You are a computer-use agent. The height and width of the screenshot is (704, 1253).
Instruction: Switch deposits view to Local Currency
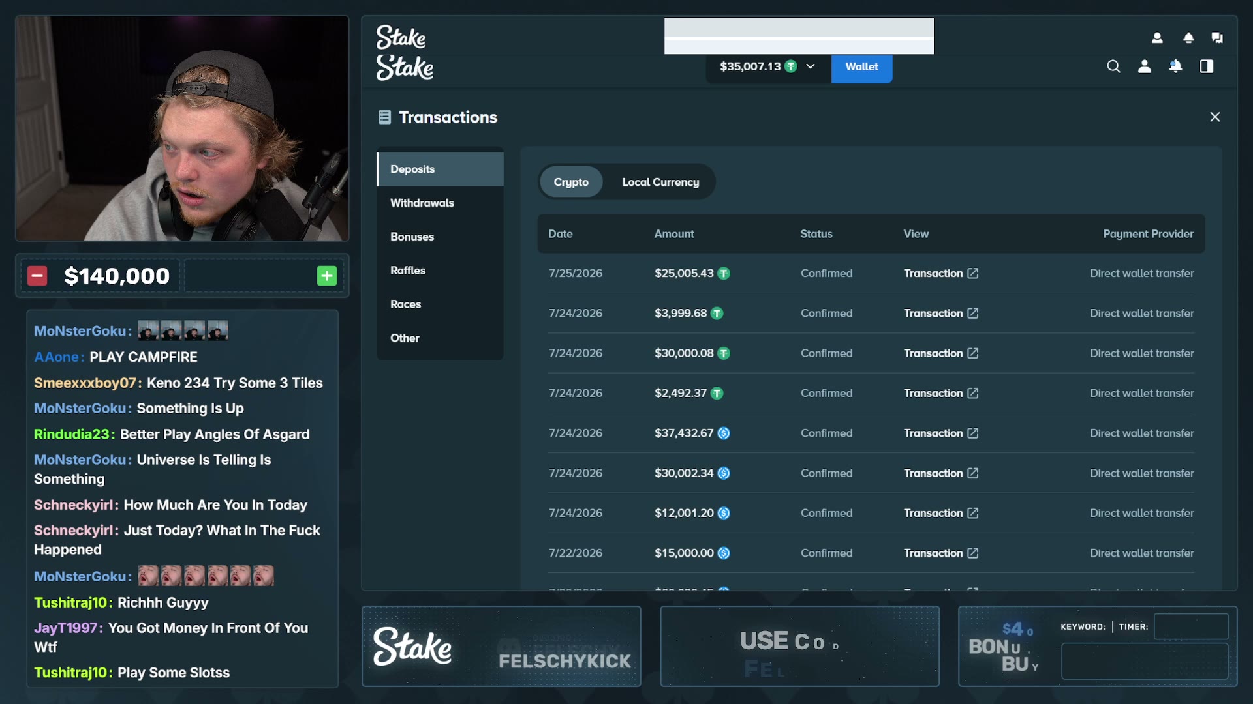(x=660, y=182)
